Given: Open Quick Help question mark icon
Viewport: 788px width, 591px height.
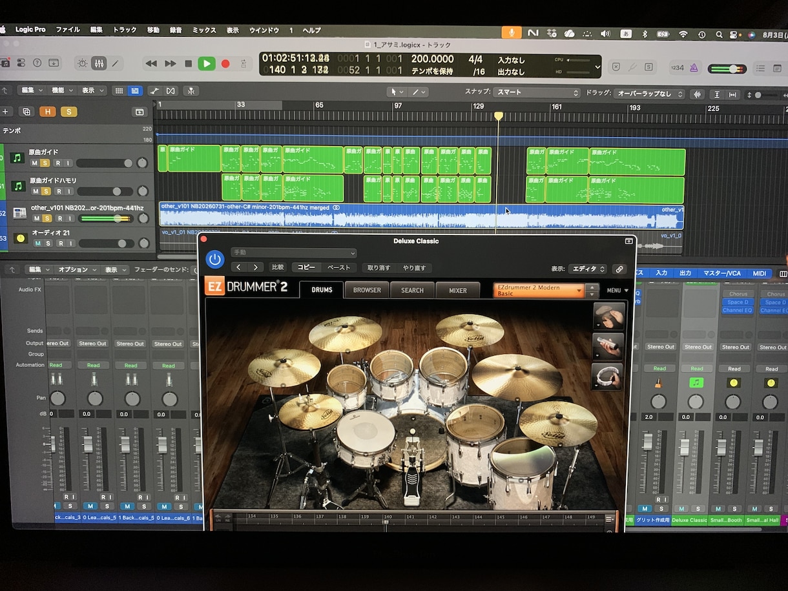Looking at the screenshot, I should point(37,63).
